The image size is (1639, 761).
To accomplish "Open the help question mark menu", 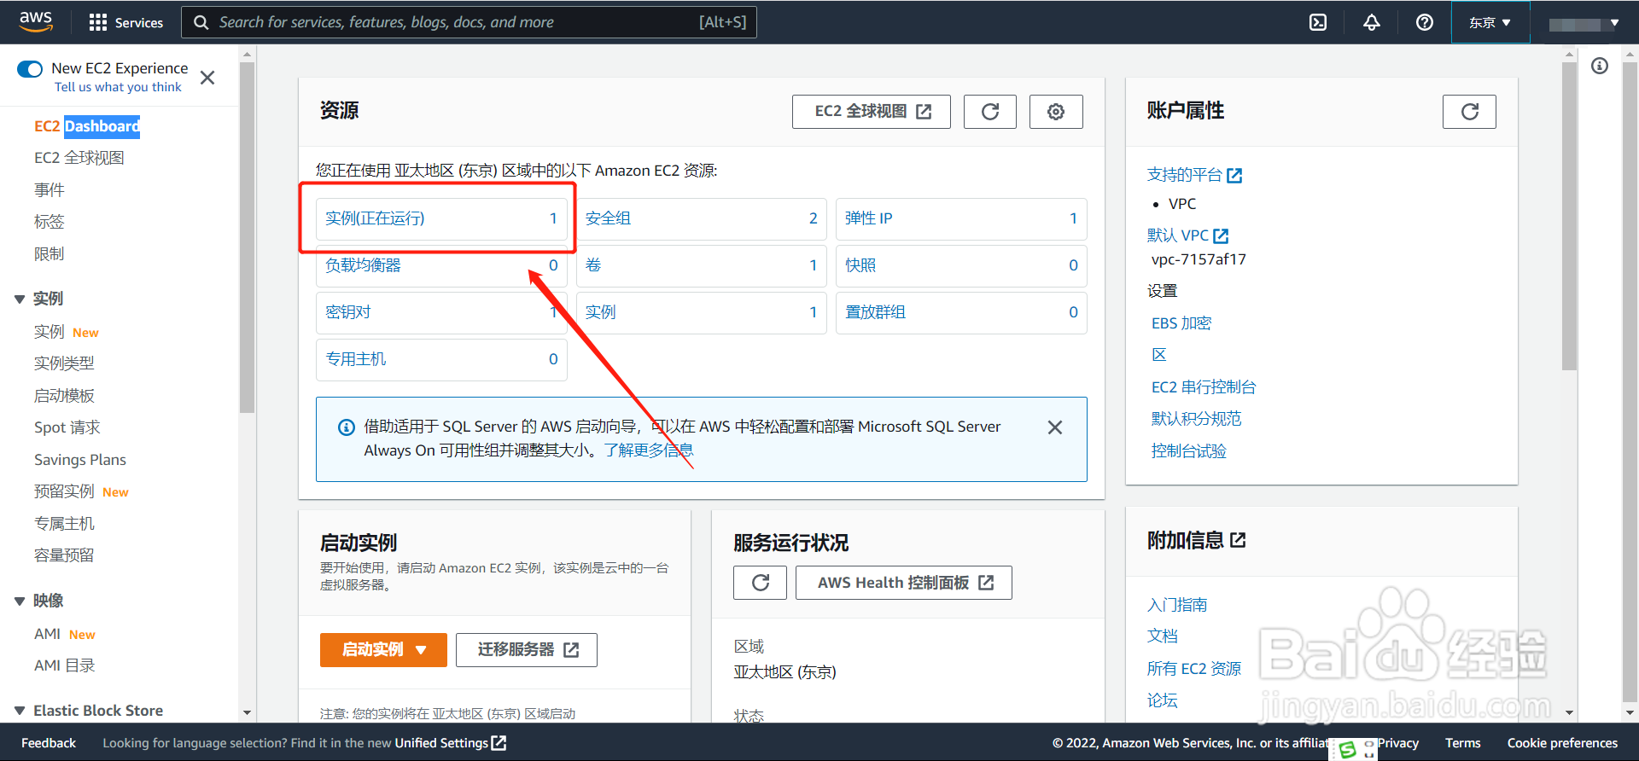I will (x=1424, y=22).
